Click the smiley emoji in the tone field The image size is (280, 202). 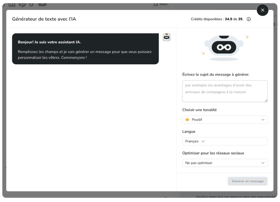pyautogui.click(x=187, y=120)
